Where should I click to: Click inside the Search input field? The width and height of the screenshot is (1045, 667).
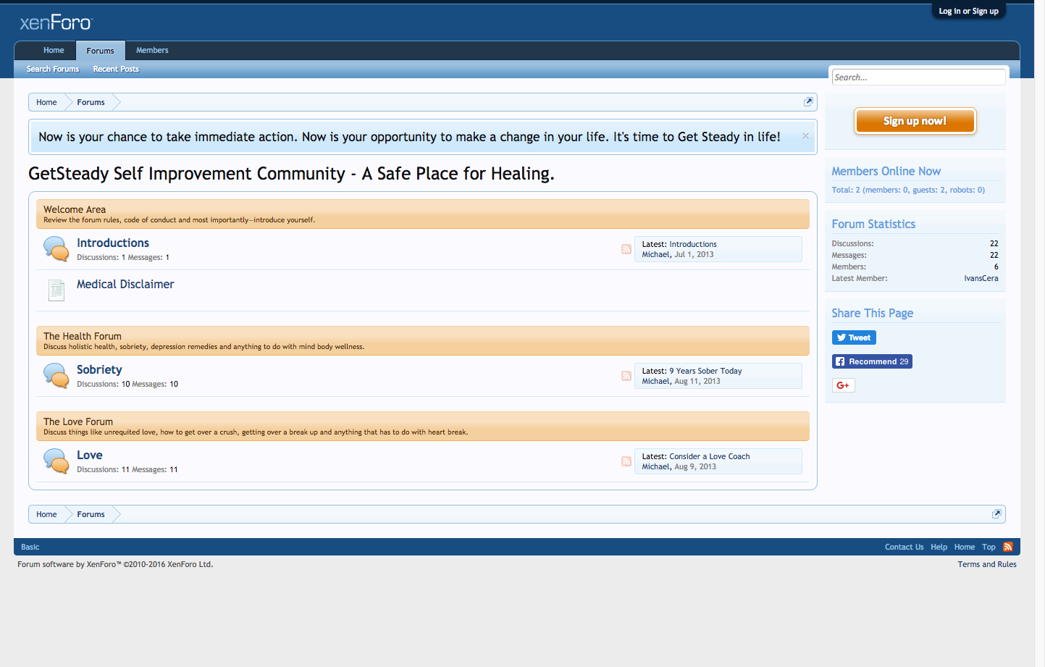click(x=918, y=77)
